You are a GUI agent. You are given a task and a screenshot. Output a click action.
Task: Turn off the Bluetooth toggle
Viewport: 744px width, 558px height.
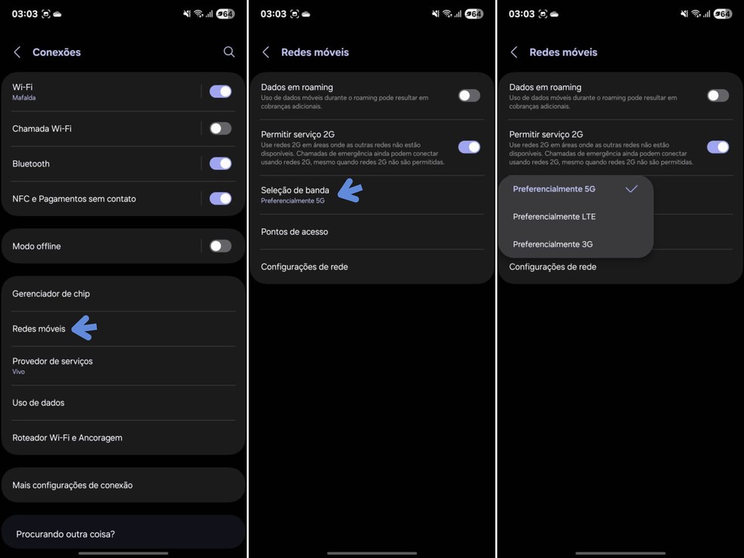221,164
